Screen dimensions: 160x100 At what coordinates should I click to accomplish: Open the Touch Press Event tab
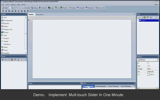point(114,86)
